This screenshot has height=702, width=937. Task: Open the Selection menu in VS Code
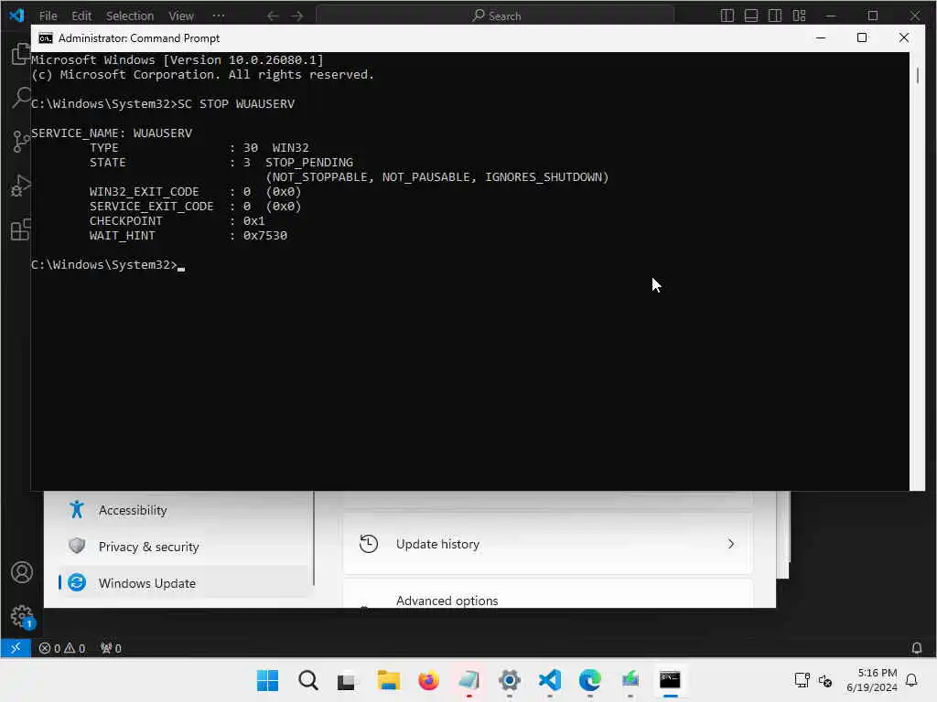(x=130, y=16)
